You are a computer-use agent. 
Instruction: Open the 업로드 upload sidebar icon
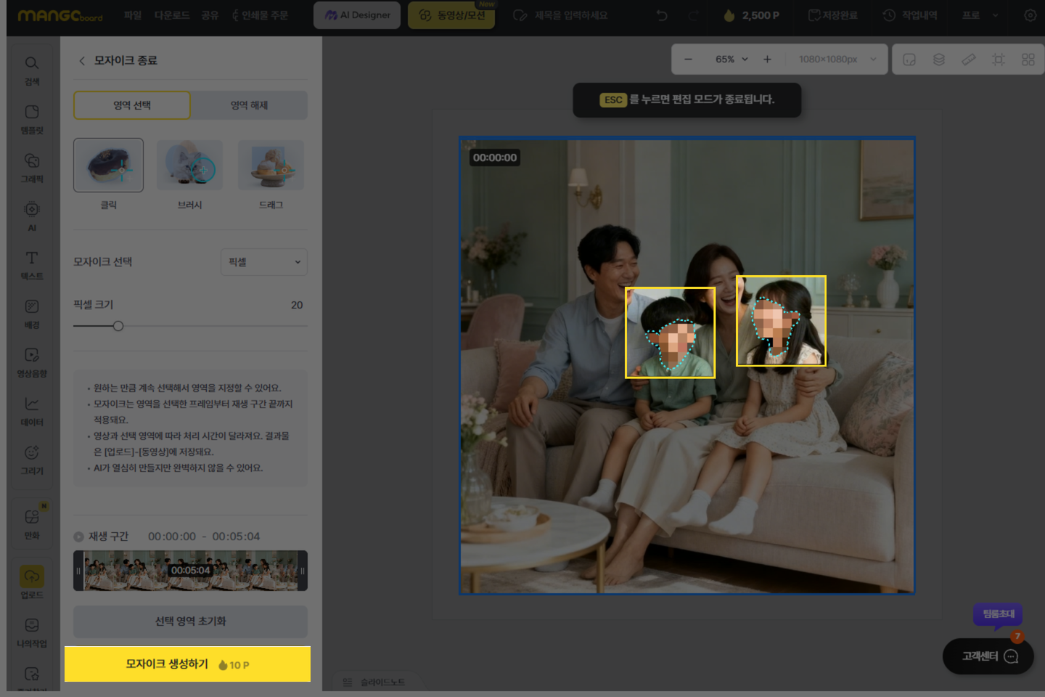pyautogui.click(x=32, y=583)
